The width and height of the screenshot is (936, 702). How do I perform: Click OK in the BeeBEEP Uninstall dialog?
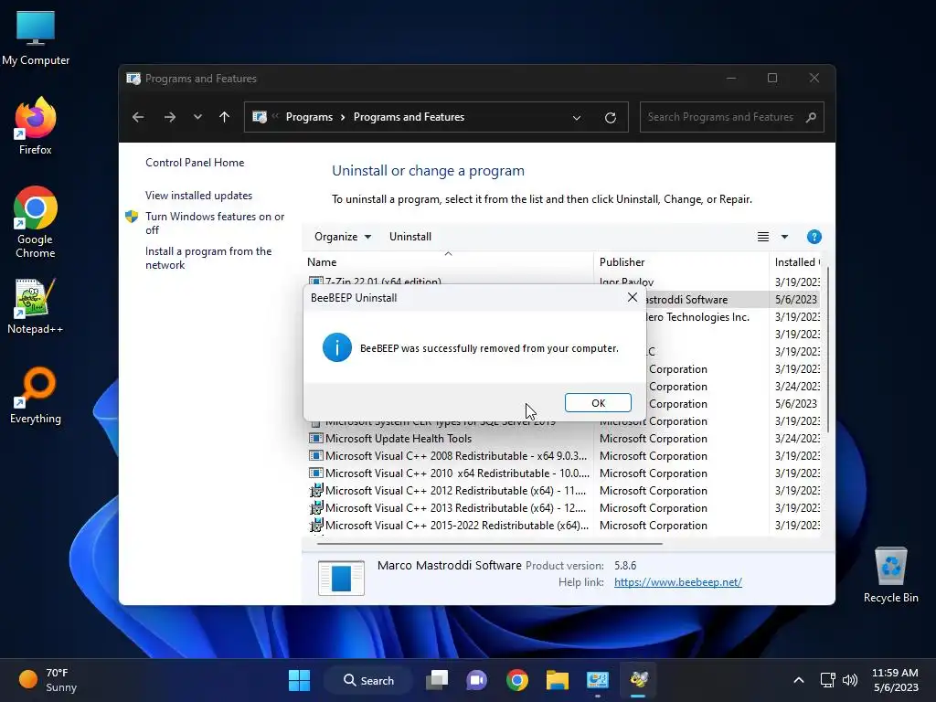click(598, 403)
